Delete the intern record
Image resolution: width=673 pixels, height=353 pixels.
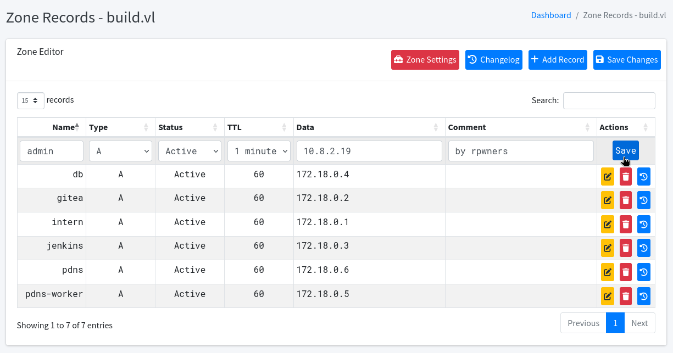coord(626,225)
